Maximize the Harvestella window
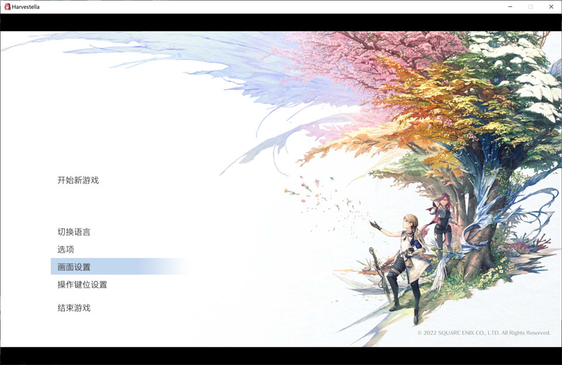The height and width of the screenshot is (365, 562). pos(530,6)
